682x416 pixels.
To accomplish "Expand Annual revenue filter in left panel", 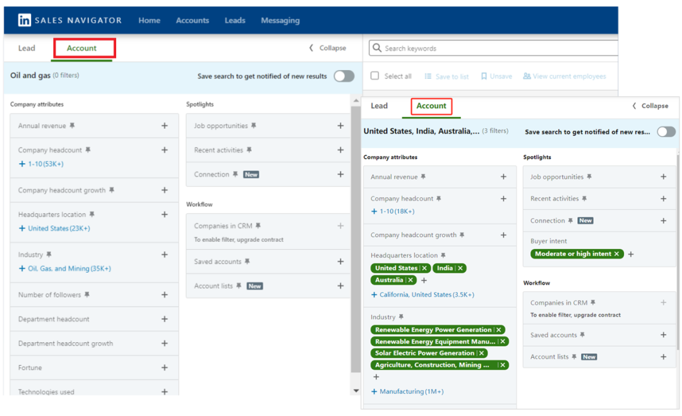I will click(x=164, y=125).
